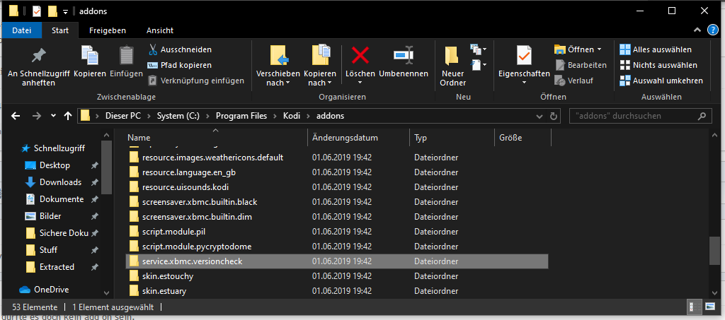This screenshot has width=725, height=320.
Task: Click Dieser PC in the address bar
Action: (x=123, y=116)
